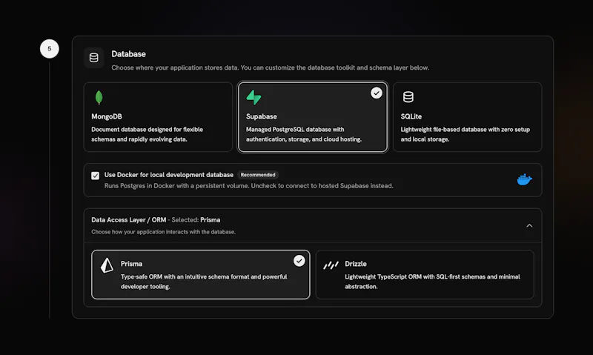Click the Database section stack icon
This screenshot has width=593, height=355.
94,58
